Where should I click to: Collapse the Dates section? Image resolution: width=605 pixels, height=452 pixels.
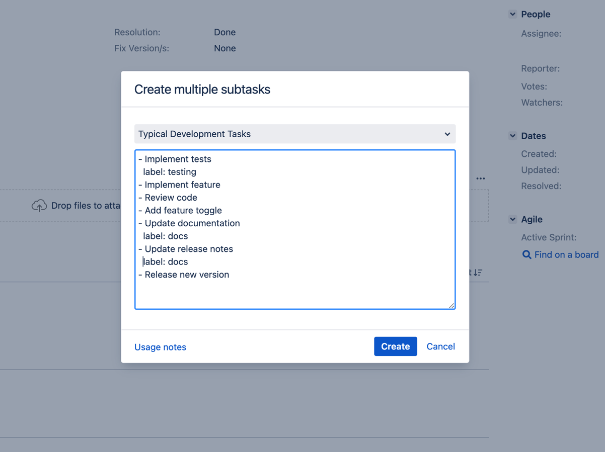tap(512, 136)
